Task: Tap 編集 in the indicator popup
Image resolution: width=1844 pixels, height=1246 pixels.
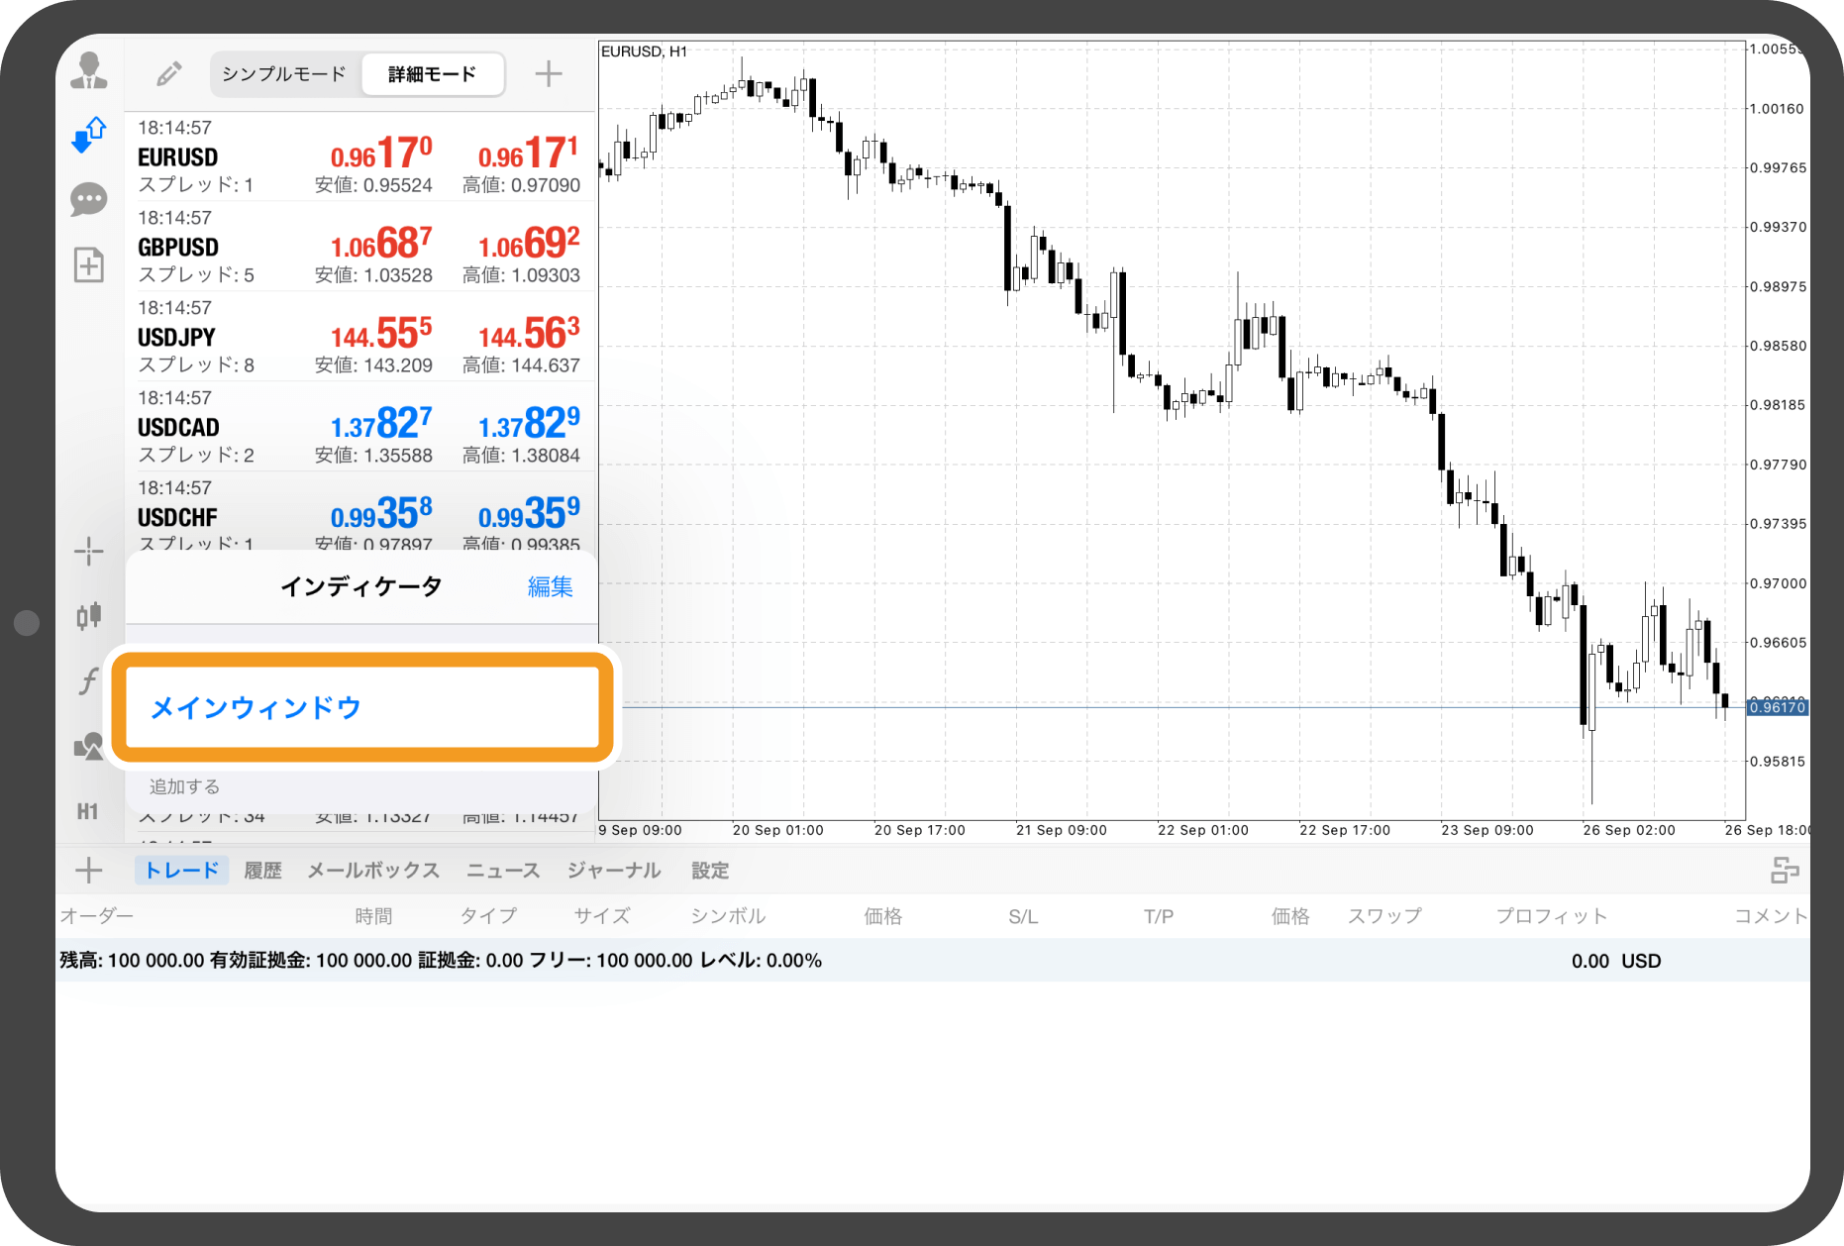Action: tap(550, 586)
